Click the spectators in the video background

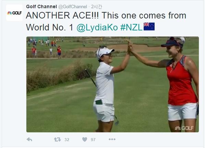pos(45,47)
